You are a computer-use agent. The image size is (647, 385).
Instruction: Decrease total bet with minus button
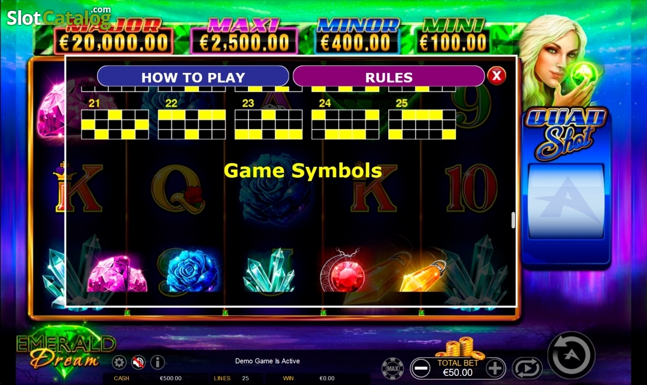click(420, 368)
